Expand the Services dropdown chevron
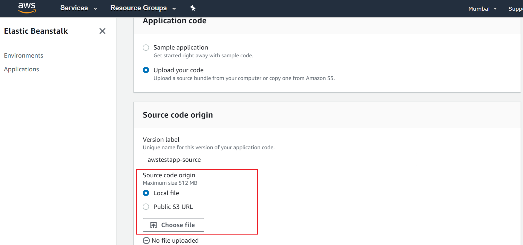This screenshot has height=245, width=523. (96, 9)
